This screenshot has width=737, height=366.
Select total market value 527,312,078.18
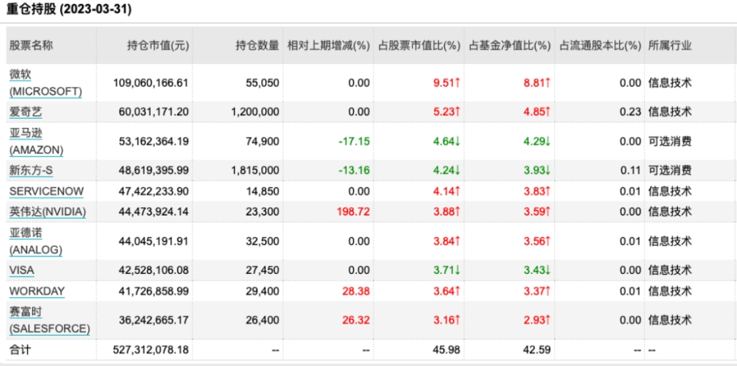[x=151, y=350]
